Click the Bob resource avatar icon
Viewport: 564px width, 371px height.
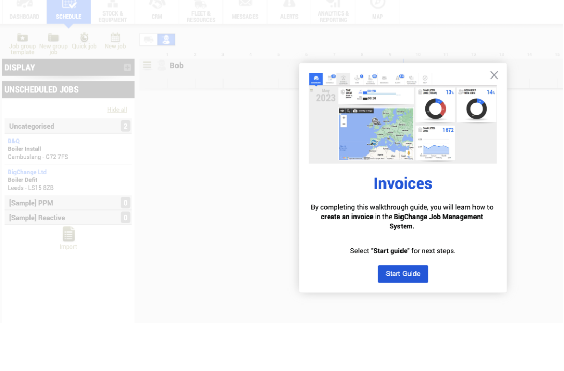162,66
